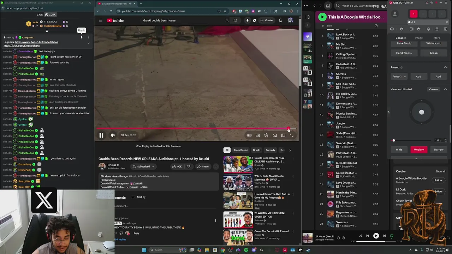Viewport: 452px width, 254px height.
Task: Click 'Show all' credits in Spotify
Action: [x=440, y=171]
